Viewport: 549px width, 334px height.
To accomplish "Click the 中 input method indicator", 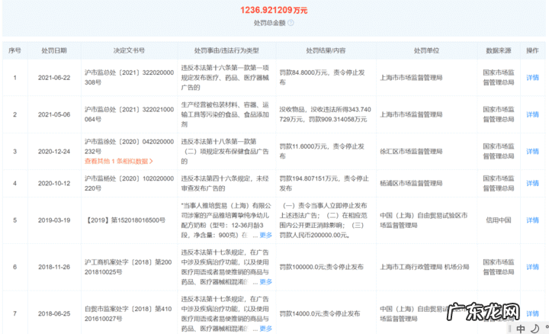I will tap(521, 329).
